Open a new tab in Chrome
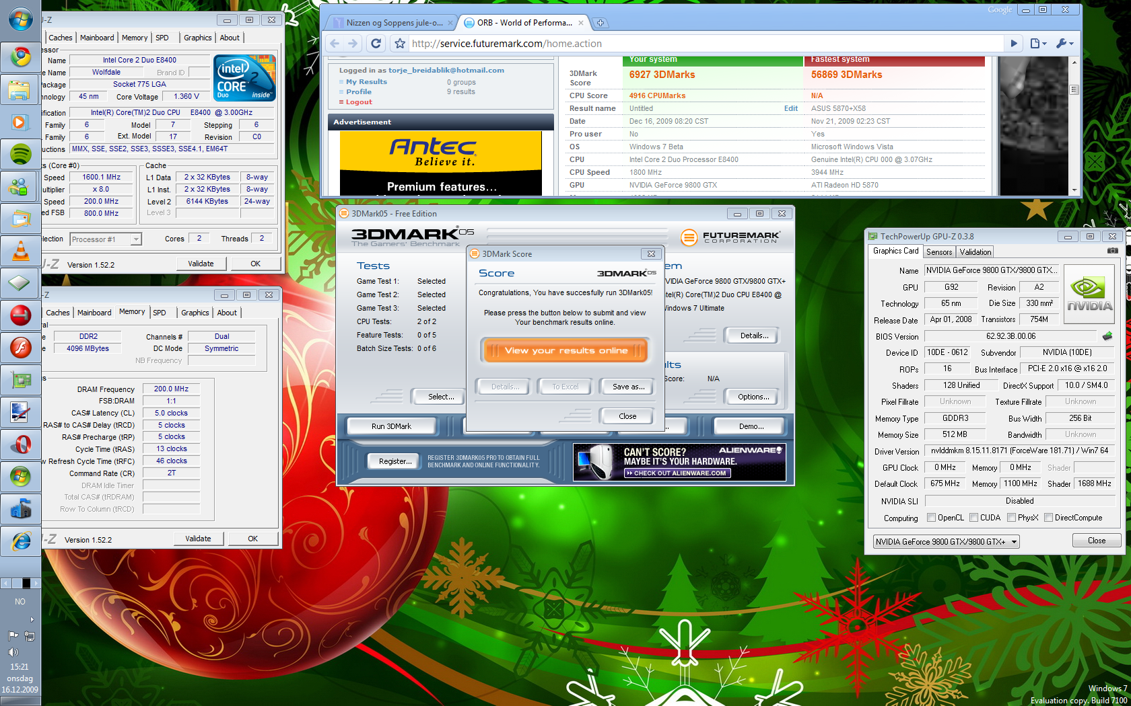The height and width of the screenshot is (706, 1131). pyautogui.click(x=600, y=23)
